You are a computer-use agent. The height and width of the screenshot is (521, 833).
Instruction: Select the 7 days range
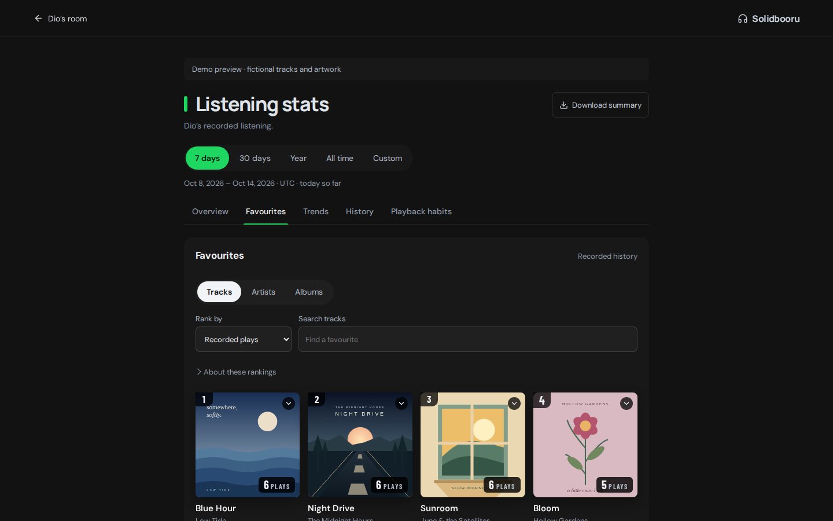(207, 158)
